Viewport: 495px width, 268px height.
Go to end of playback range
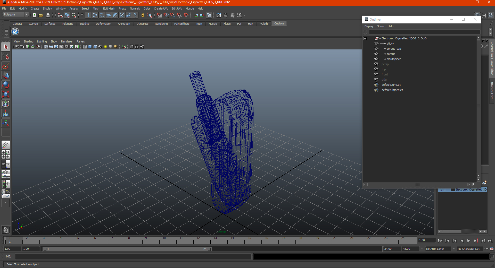pyautogui.click(x=490, y=241)
